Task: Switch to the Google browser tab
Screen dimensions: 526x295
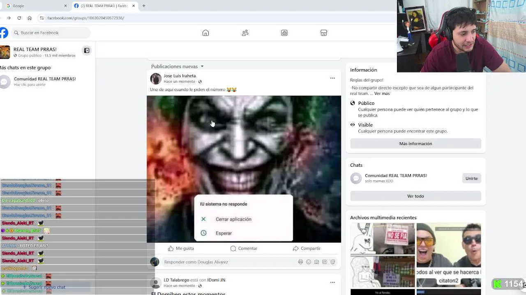Action: [x=35, y=6]
